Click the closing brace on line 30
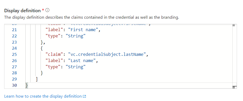 (x=27, y=85)
